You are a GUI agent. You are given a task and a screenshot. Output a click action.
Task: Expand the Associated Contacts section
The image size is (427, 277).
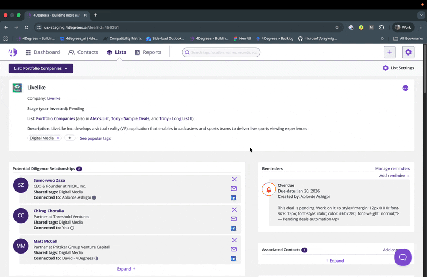tap(335, 260)
